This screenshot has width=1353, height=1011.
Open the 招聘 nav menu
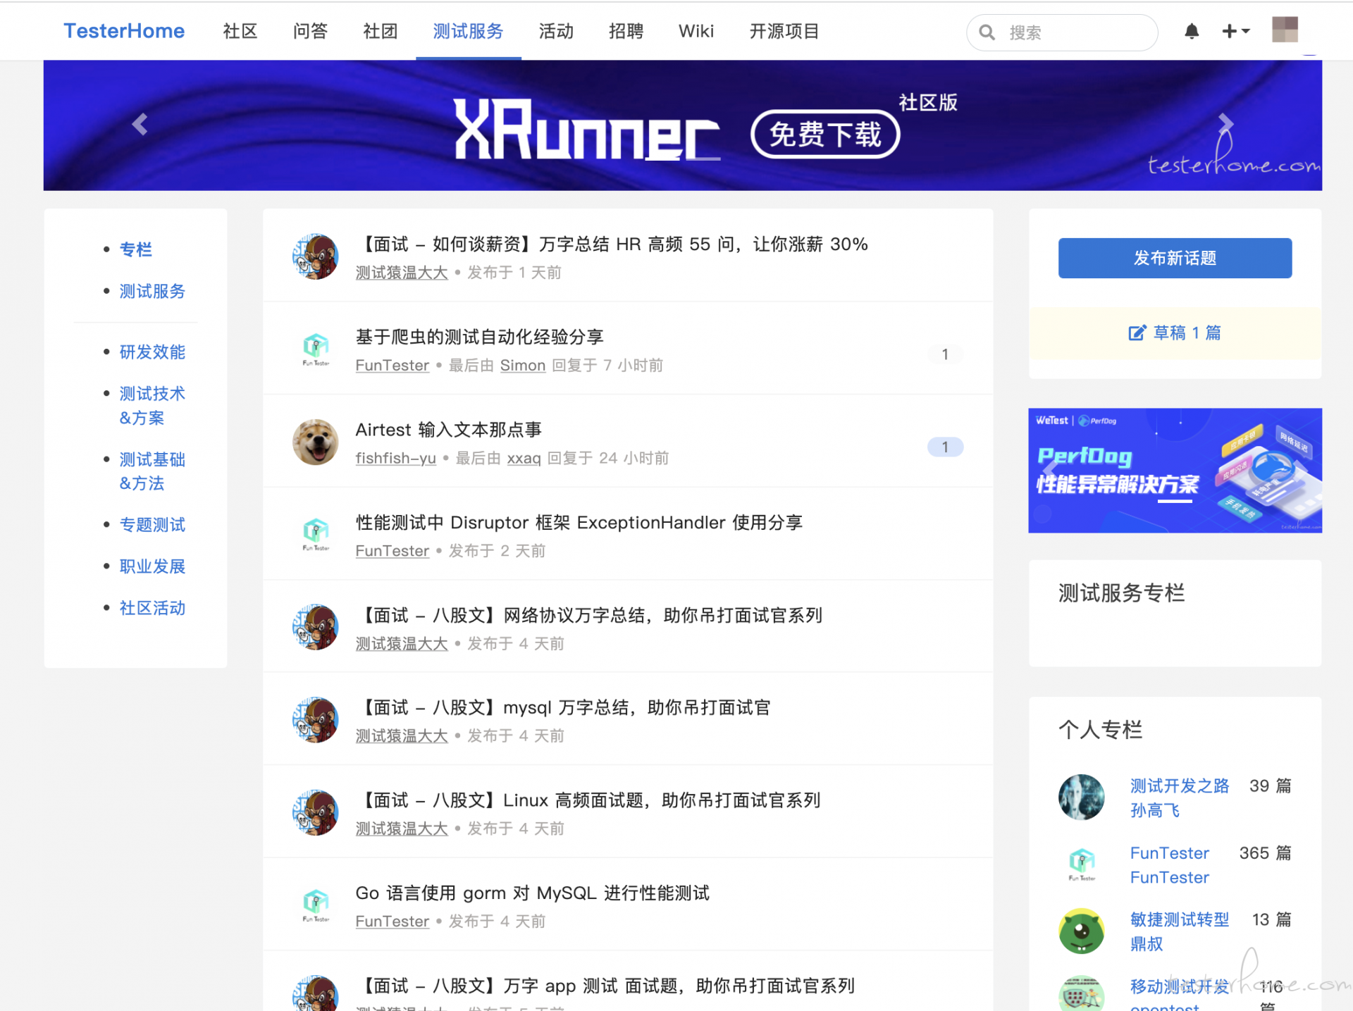[x=626, y=32]
